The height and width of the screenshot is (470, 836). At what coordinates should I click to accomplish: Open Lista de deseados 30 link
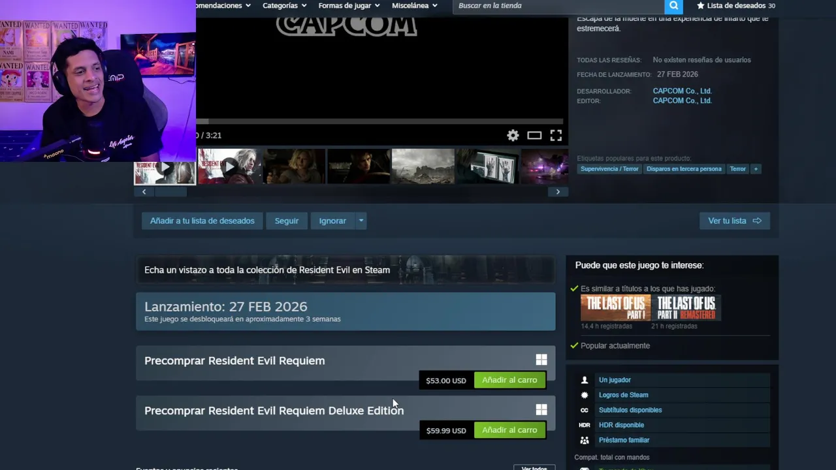(x=736, y=6)
